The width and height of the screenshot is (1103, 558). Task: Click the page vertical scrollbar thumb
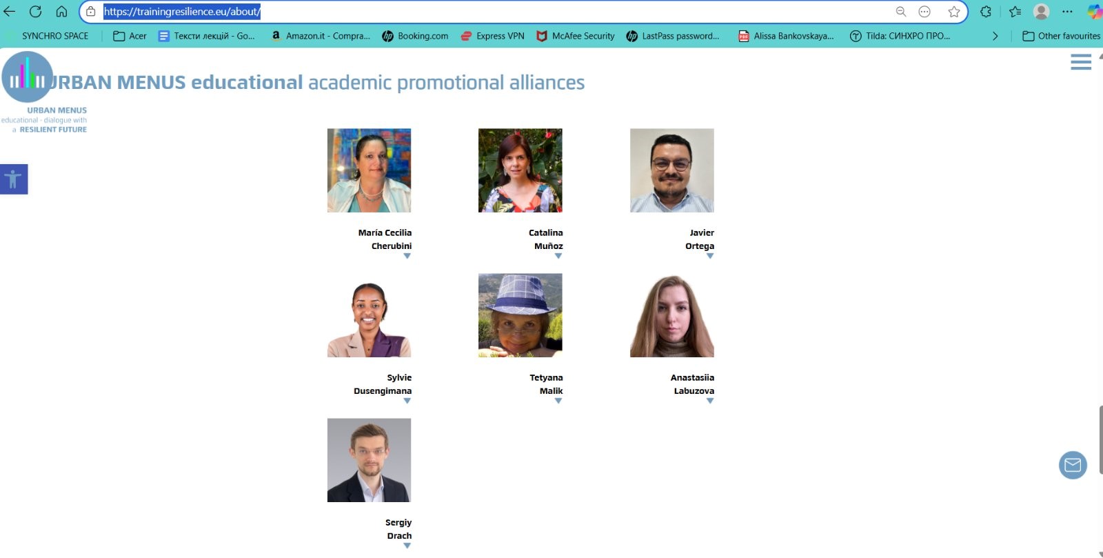[x=1100, y=440]
